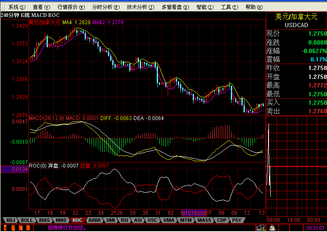Click the highlighted 0.0134 axis value box
The height and width of the screenshot is (232, 327).
(14, 169)
